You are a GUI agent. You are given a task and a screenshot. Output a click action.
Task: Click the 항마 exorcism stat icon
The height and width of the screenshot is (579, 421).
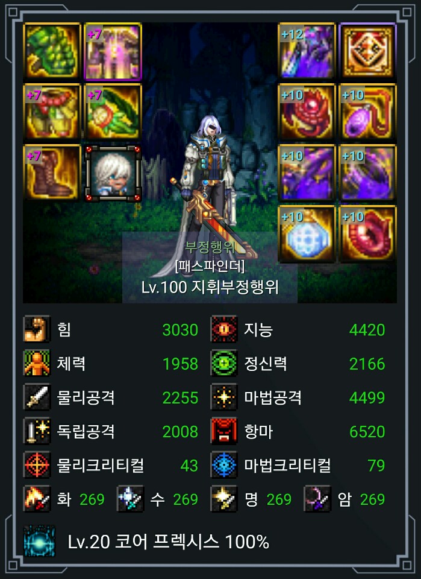click(224, 431)
